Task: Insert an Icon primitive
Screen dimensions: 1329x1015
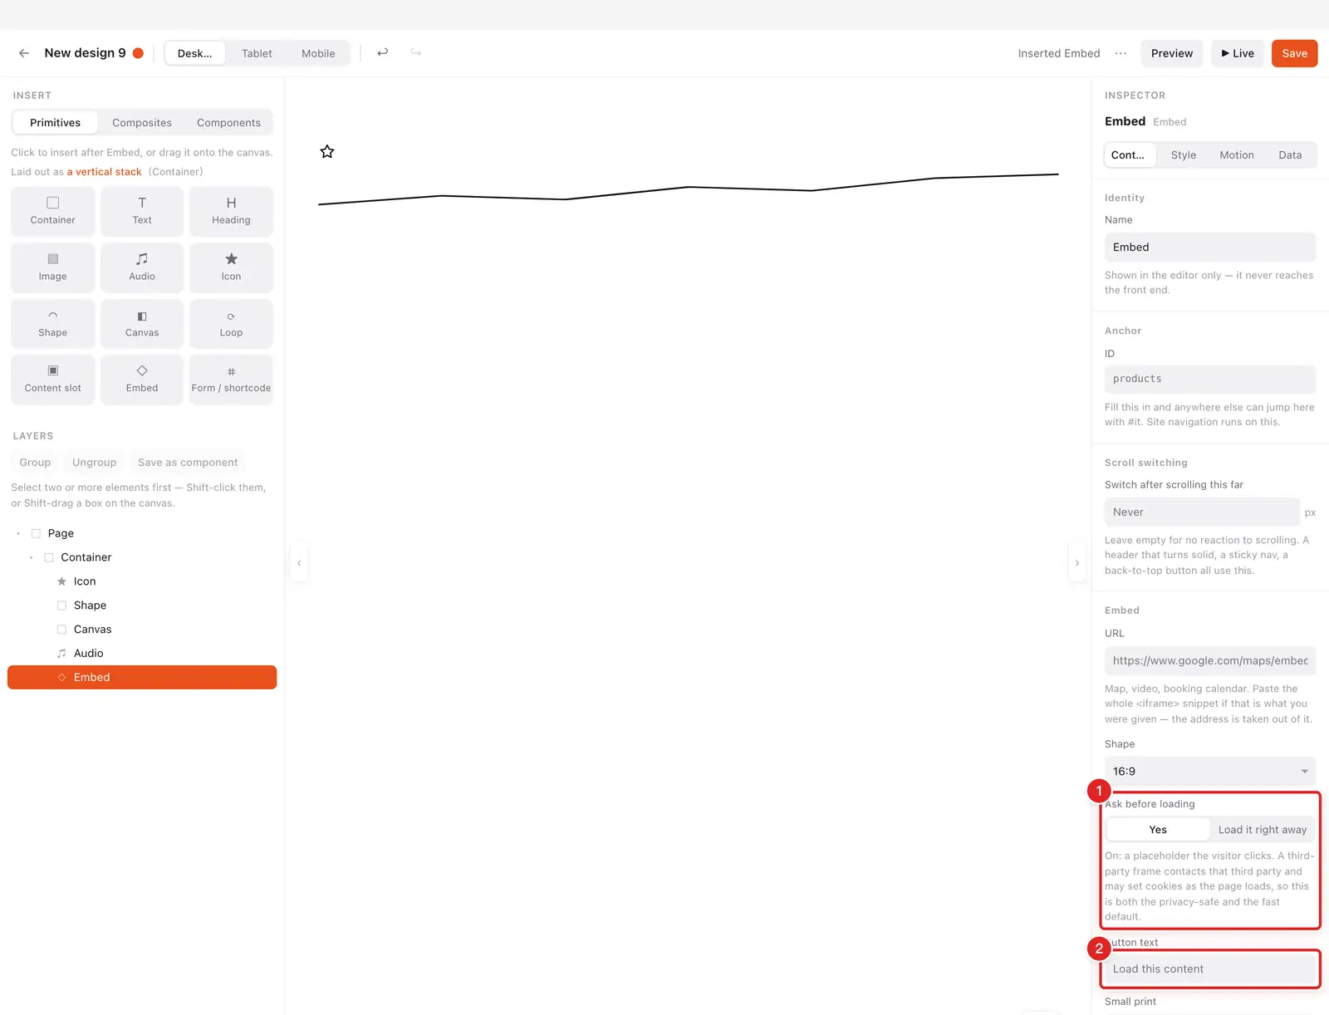Action: (231, 267)
